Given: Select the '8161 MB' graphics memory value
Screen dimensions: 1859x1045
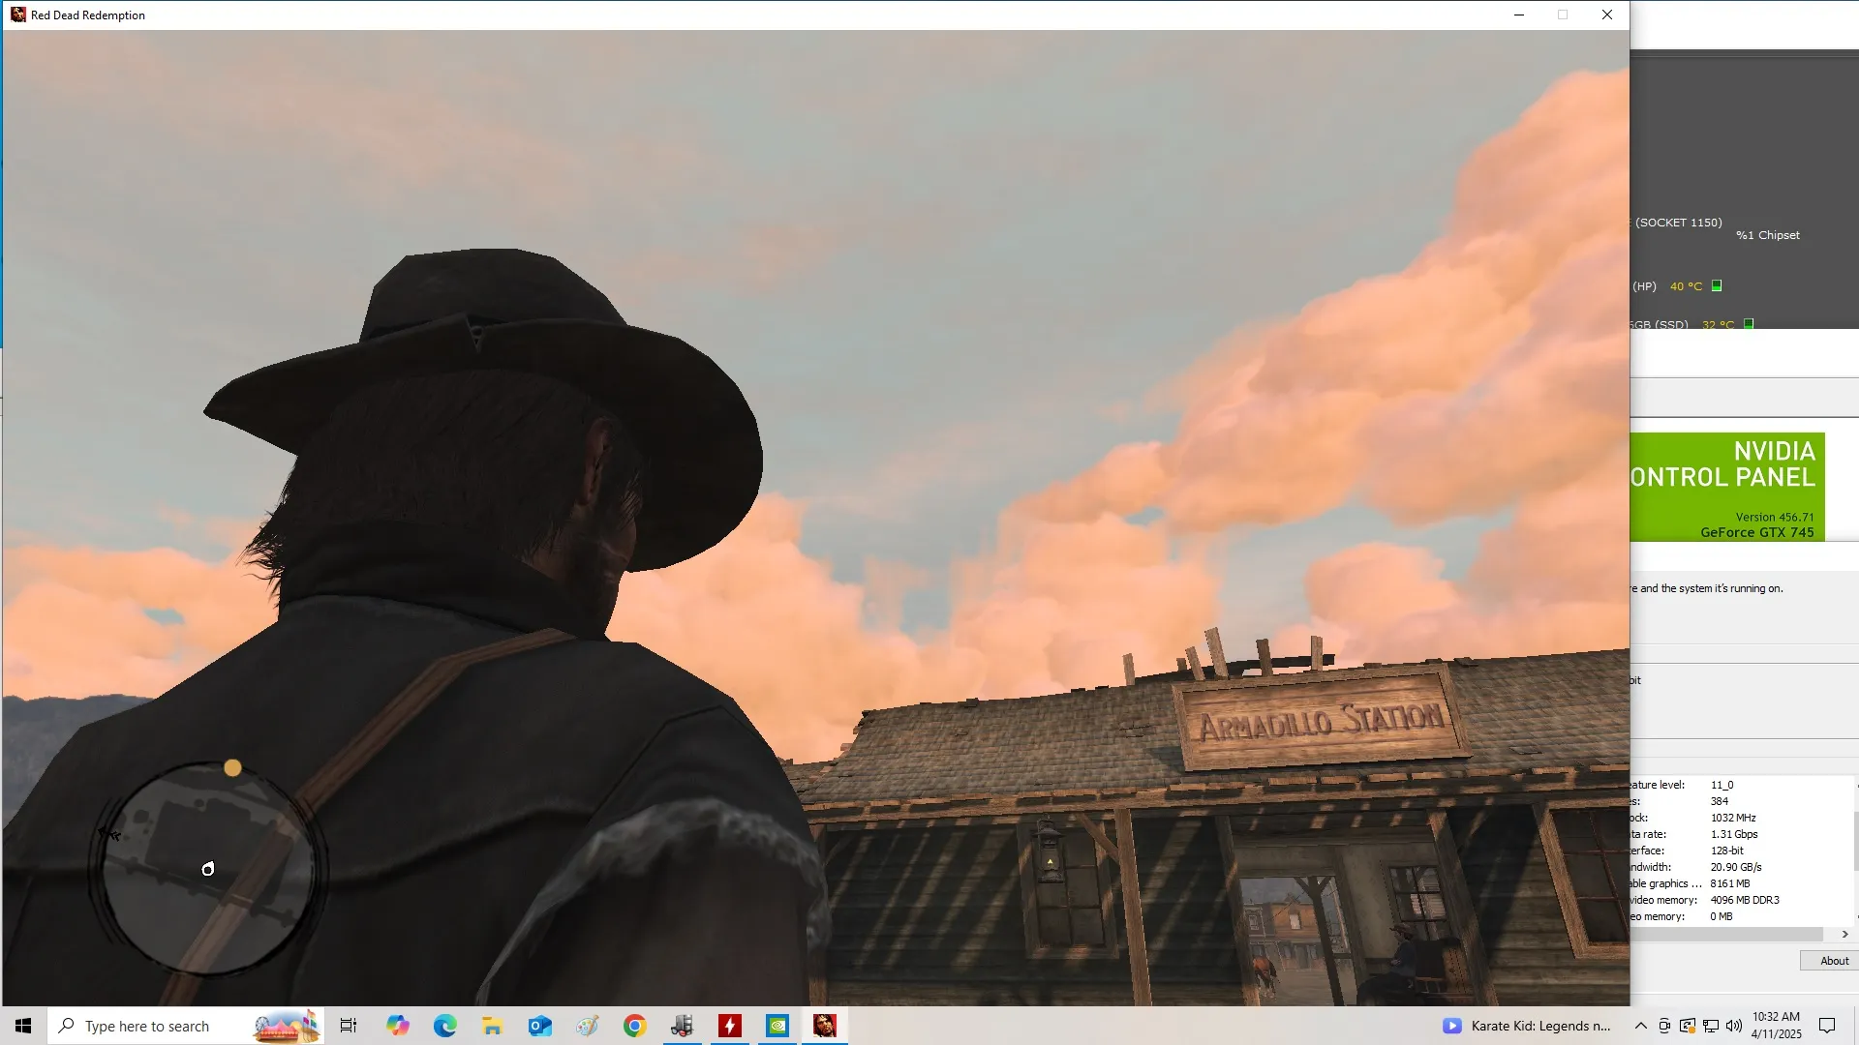Looking at the screenshot, I should pos(1730,883).
